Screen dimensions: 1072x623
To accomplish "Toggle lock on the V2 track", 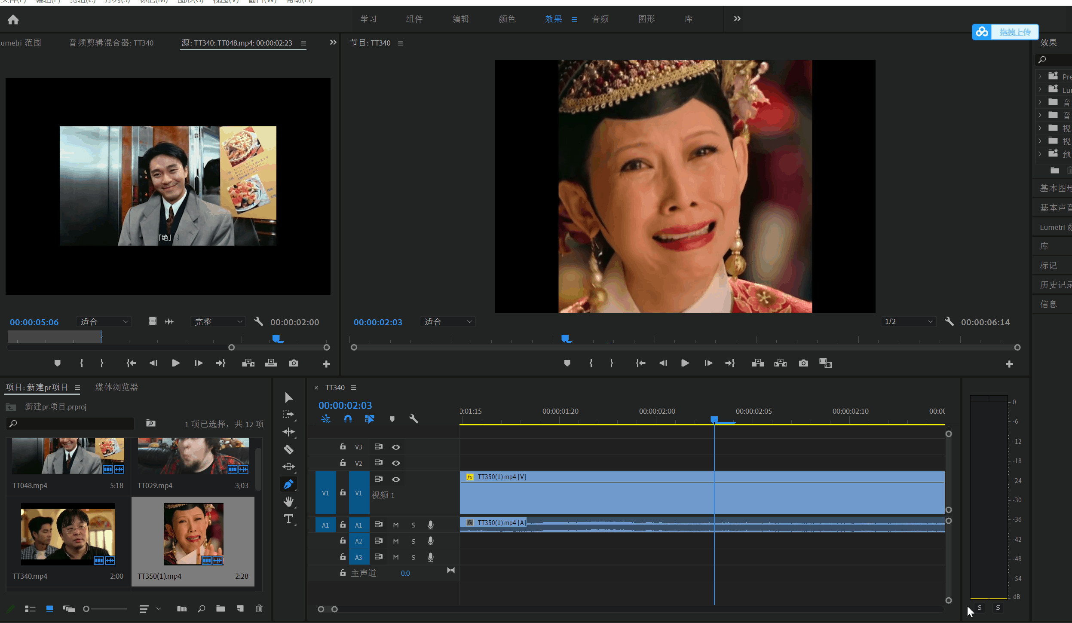I will [343, 463].
